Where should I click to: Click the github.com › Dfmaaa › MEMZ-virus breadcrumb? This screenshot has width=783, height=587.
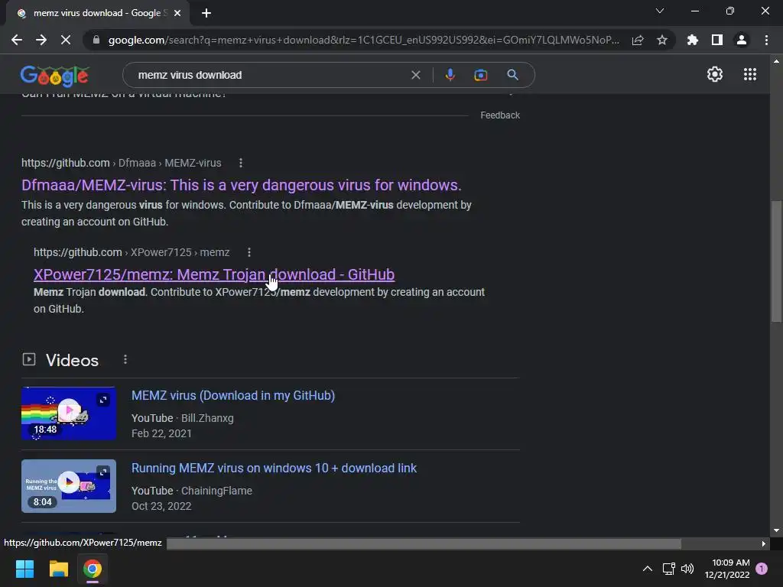coord(122,163)
